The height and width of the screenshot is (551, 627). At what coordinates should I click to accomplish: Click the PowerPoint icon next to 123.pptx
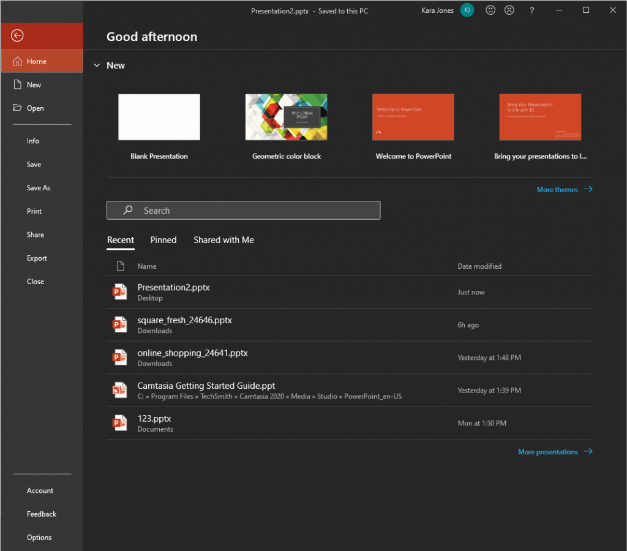(x=119, y=423)
